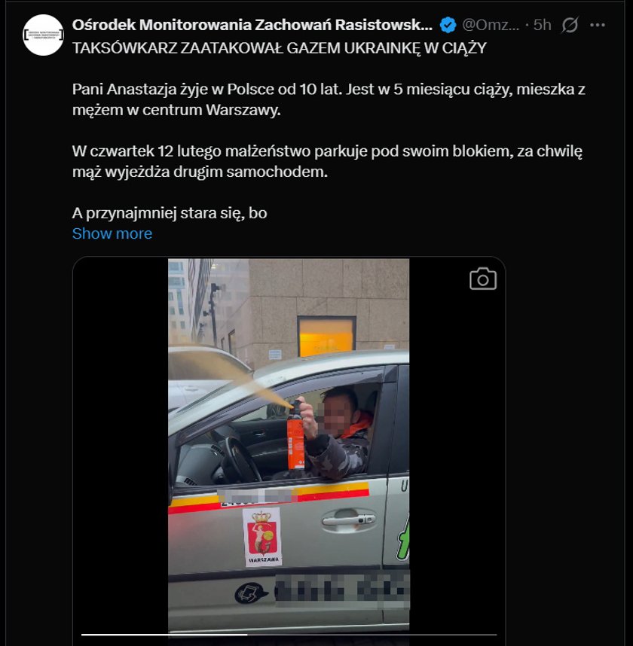Click the paragraph starting W czwartek 12 lutego
The height and width of the screenshot is (646, 633).
click(x=328, y=161)
